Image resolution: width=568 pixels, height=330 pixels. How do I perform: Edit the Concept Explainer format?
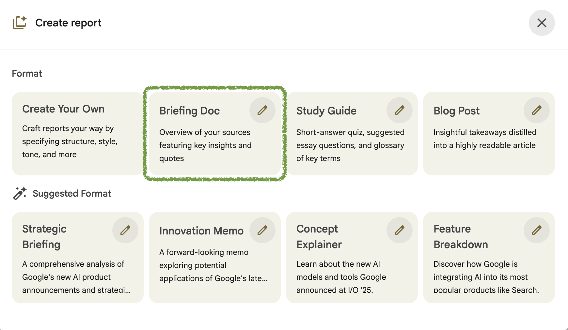point(399,230)
